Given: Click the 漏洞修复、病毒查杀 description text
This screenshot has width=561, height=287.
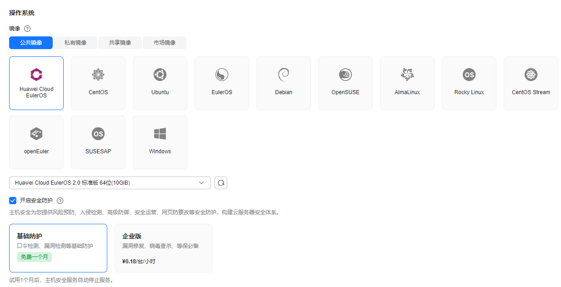Looking at the screenshot, I should (160, 246).
